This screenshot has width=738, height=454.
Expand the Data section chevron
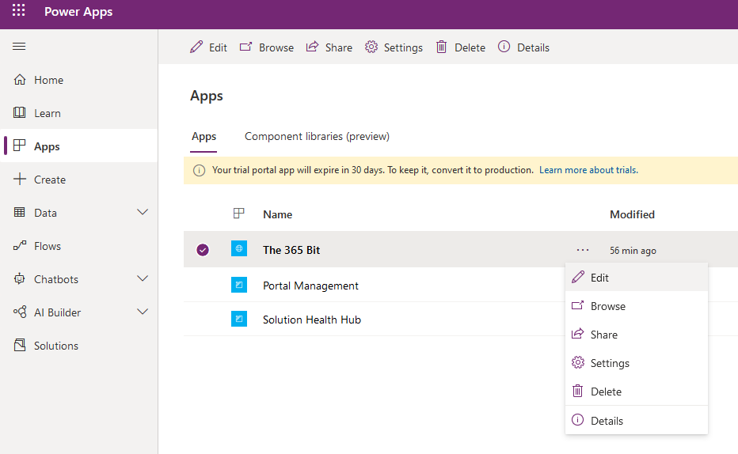(x=143, y=213)
